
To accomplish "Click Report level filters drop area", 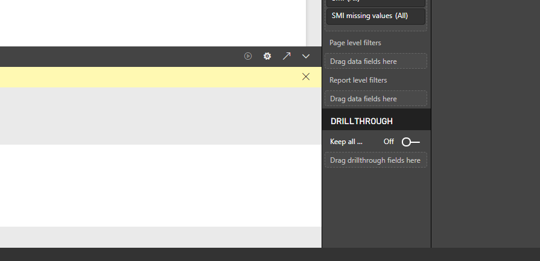I will 376,99.
